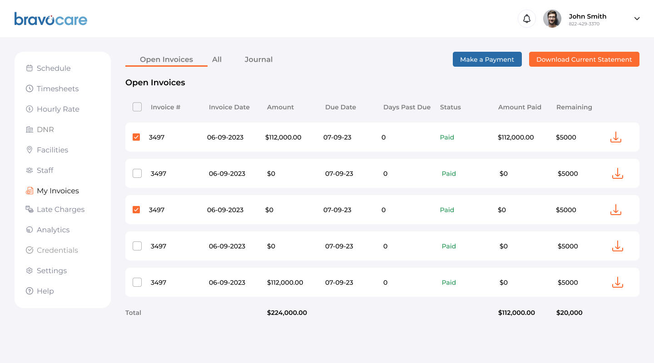Open the notifications bell icon
This screenshot has width=654, height=363.
(527, 19)
